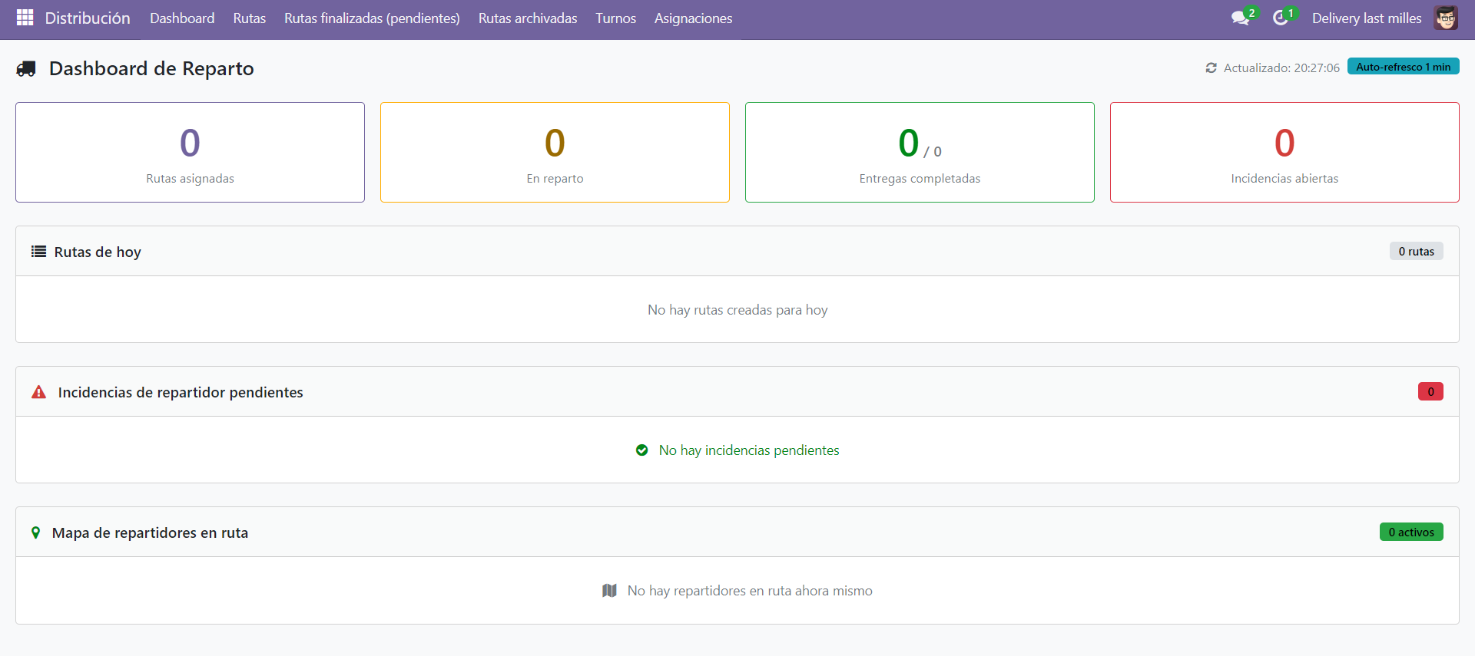Open the activities clock icon

1280,18
